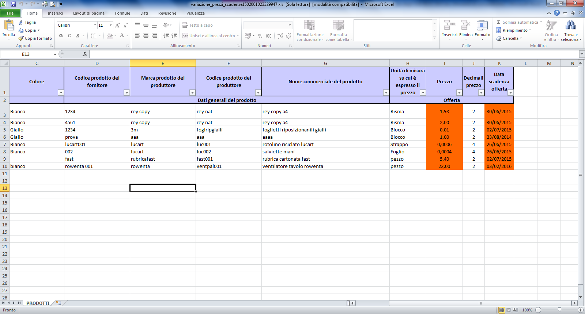The height and width of the screenshot is (314, 585).
Task: Switch to Revisione ribbon tab
Action: click(x=167, y=13)
